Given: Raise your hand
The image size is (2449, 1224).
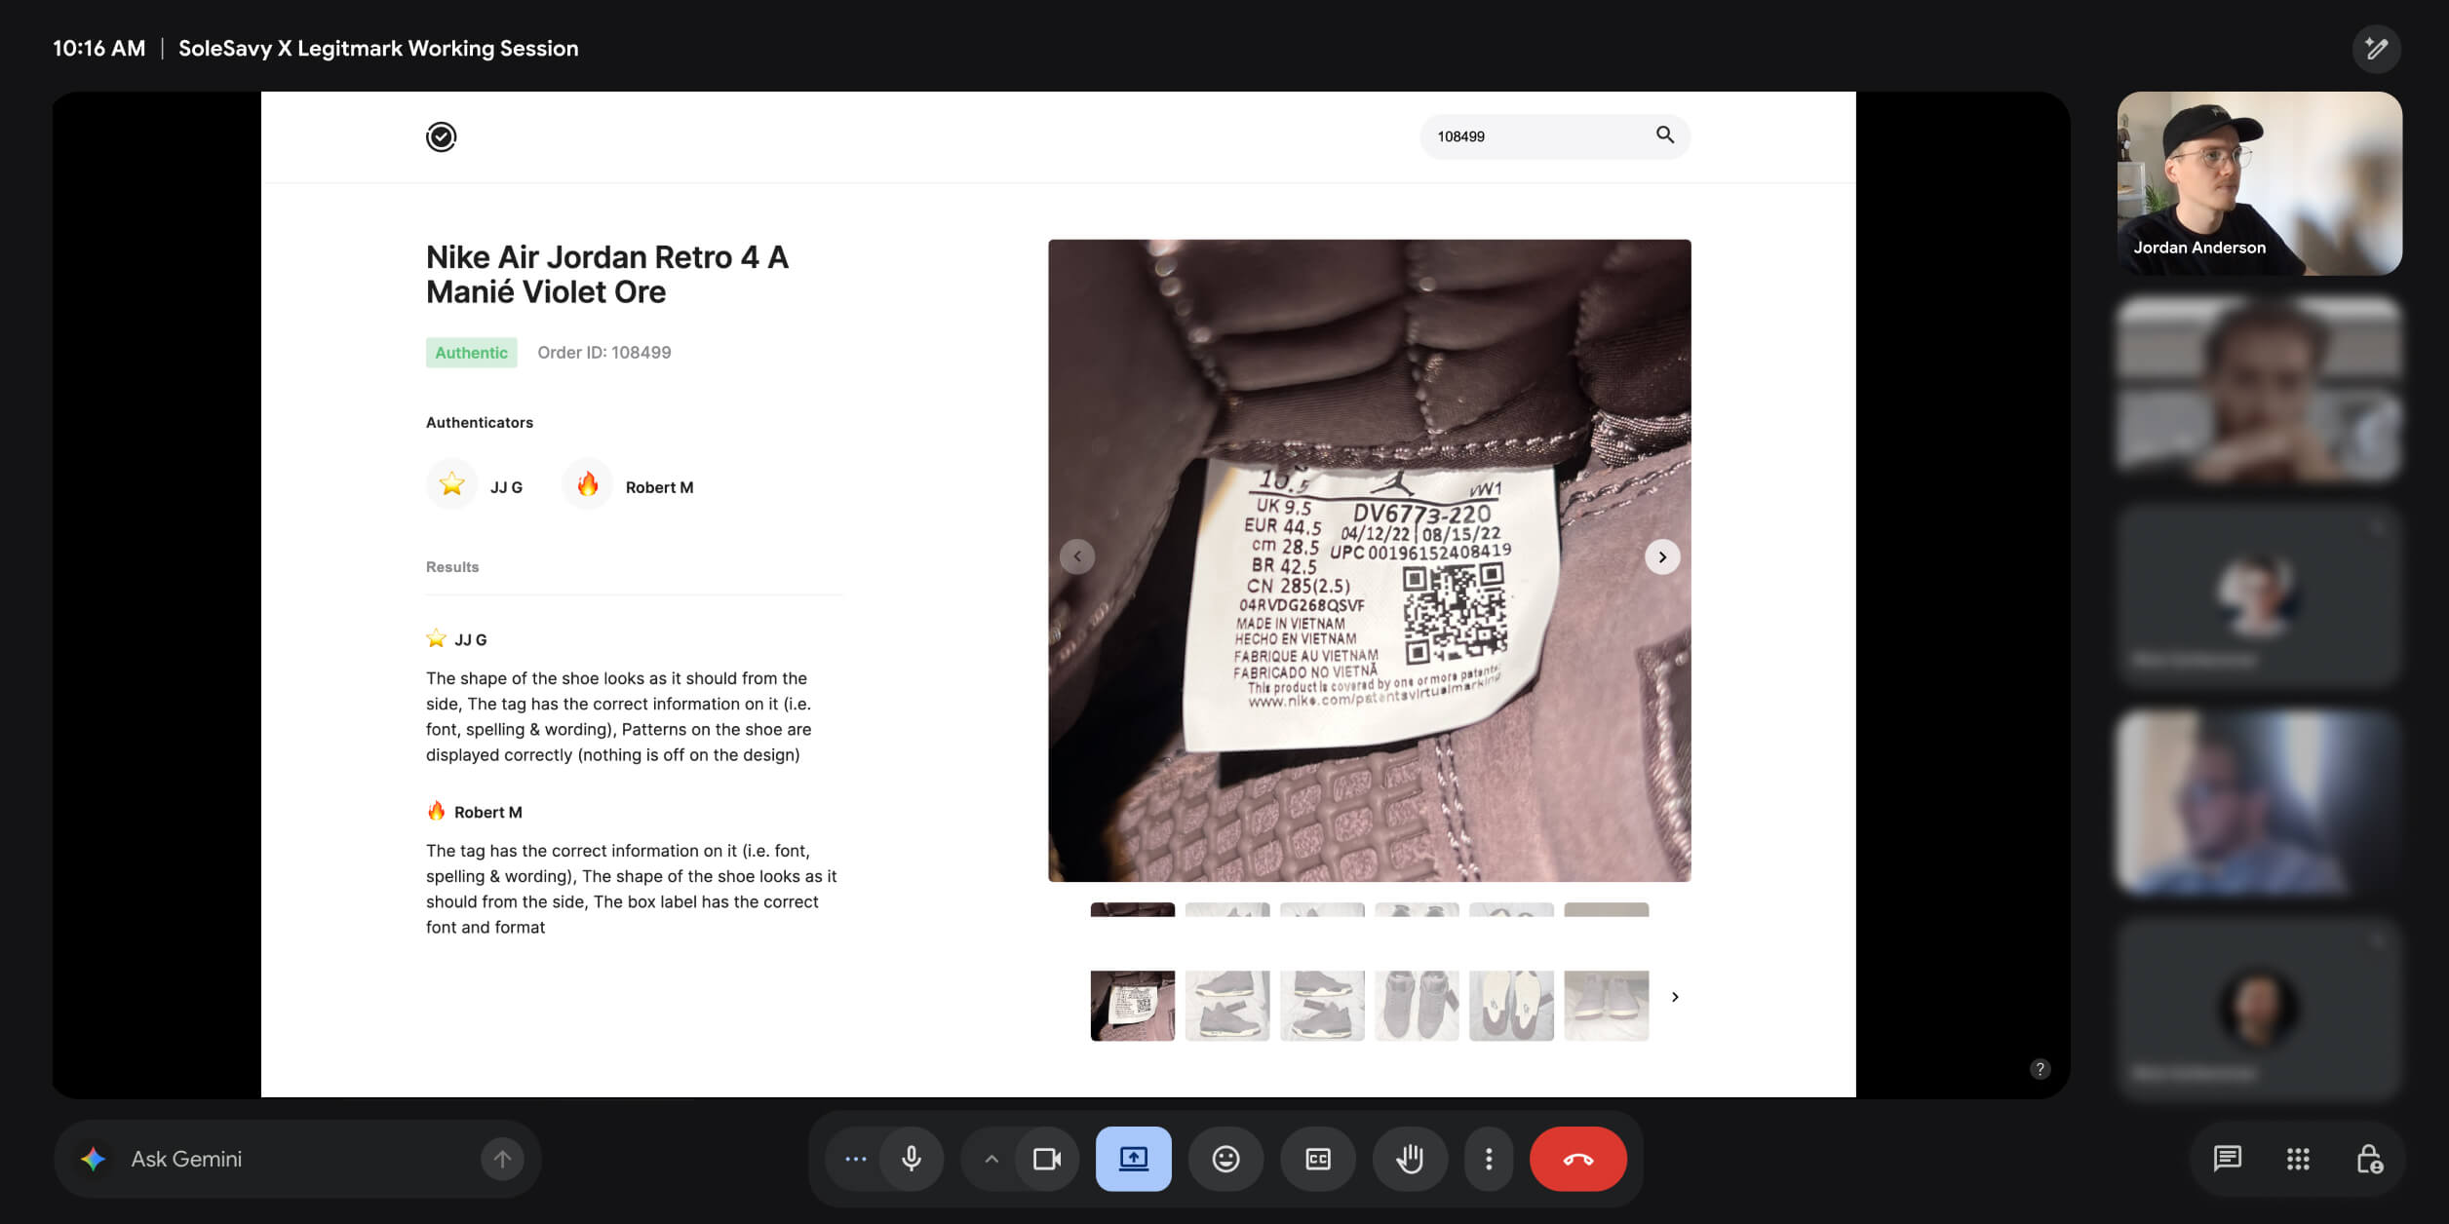Looking at the screenshot, I should coord(1410,1159).
